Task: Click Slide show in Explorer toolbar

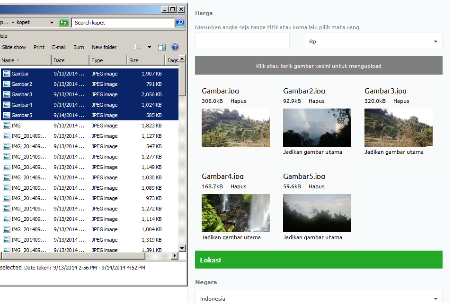Action: [14, 47]
